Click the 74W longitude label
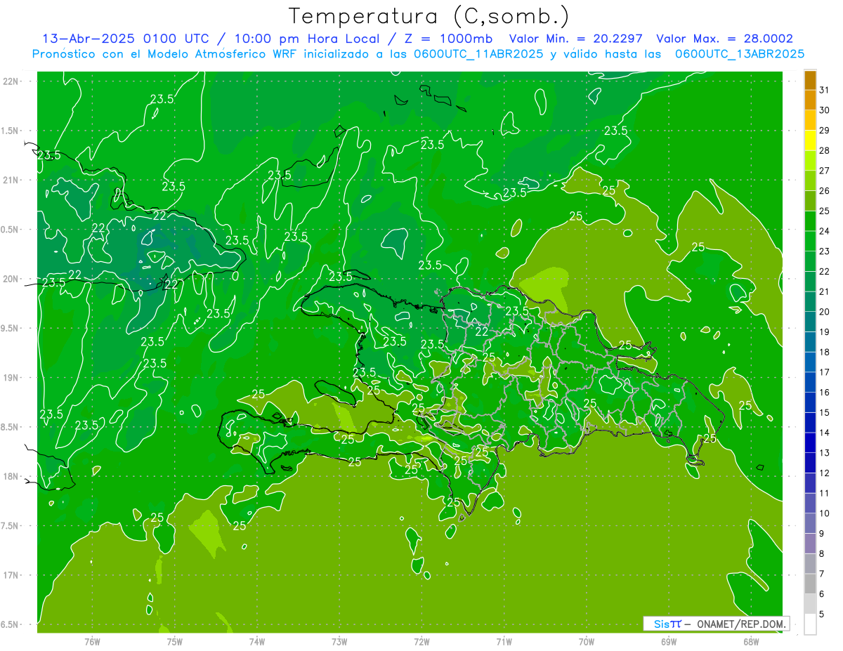Image resolution: width=843 pixels, height=651 pixels. click(x=256, y=642)
